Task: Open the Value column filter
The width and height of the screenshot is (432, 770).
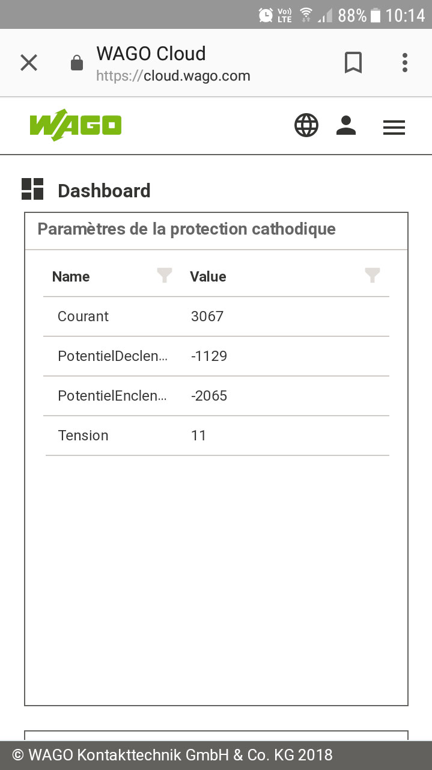Action: coord(373,276)
